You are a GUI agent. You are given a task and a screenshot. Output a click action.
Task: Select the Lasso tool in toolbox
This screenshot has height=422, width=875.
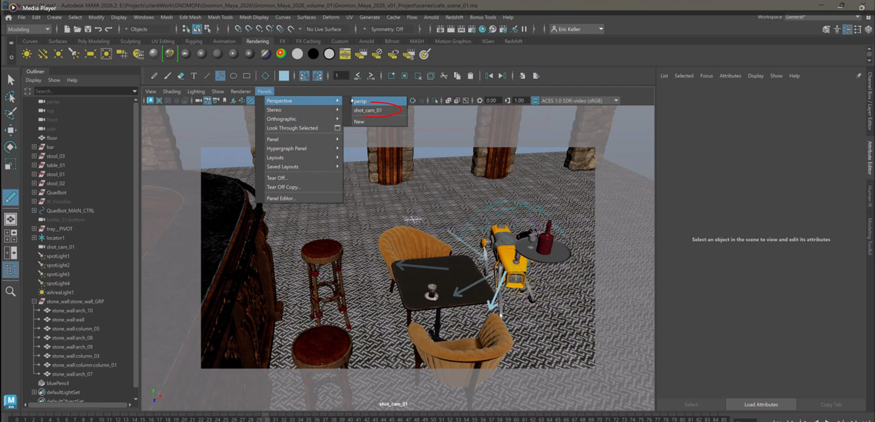pos(10,97)
